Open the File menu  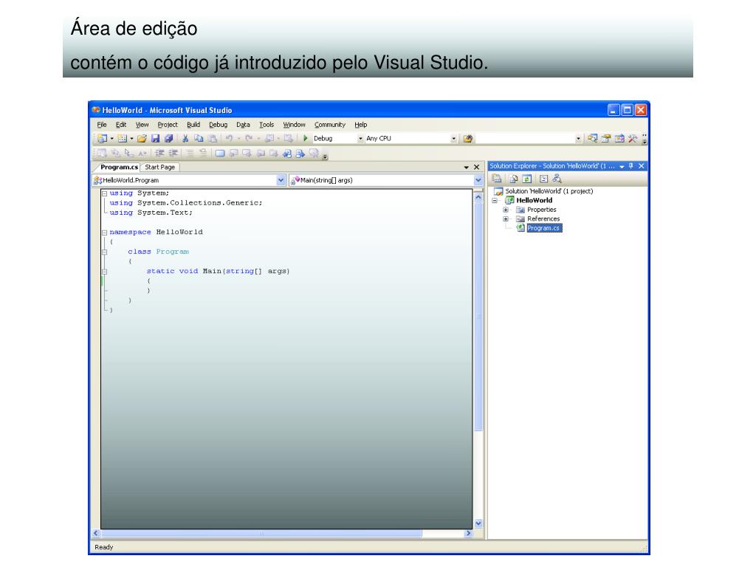coord(102,124)
